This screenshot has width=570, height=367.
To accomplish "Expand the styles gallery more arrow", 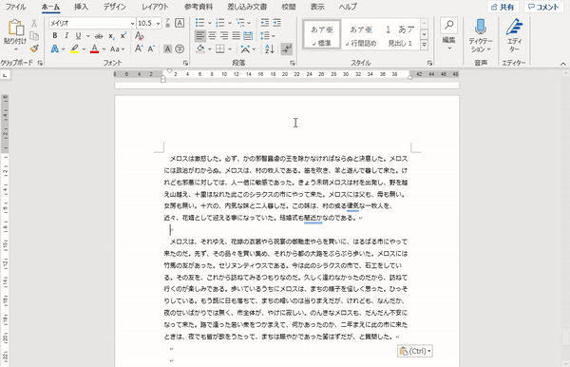I will [x=425, y=45].
